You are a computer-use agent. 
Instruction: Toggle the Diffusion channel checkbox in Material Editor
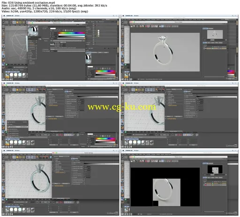pyautogui.click(x=37, y=42)
